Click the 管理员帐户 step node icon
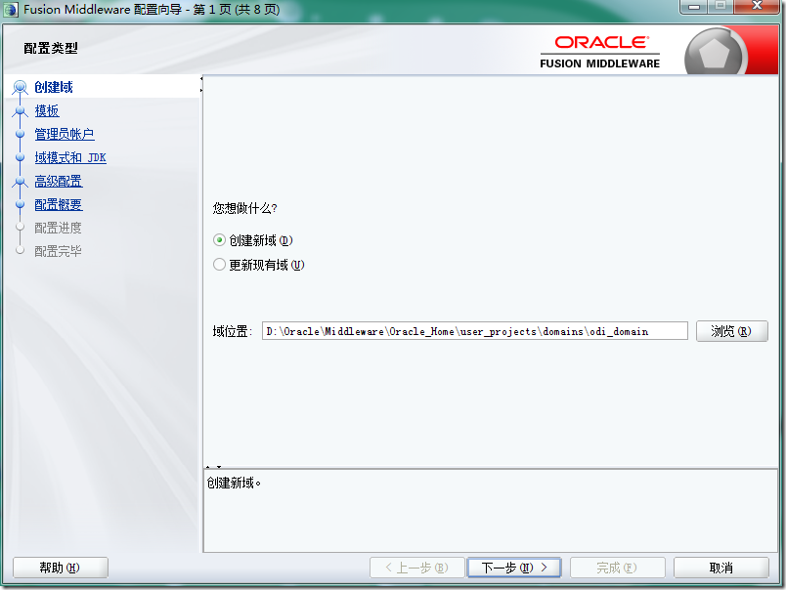This screenshot has width=786, height=590. point(21,134)
